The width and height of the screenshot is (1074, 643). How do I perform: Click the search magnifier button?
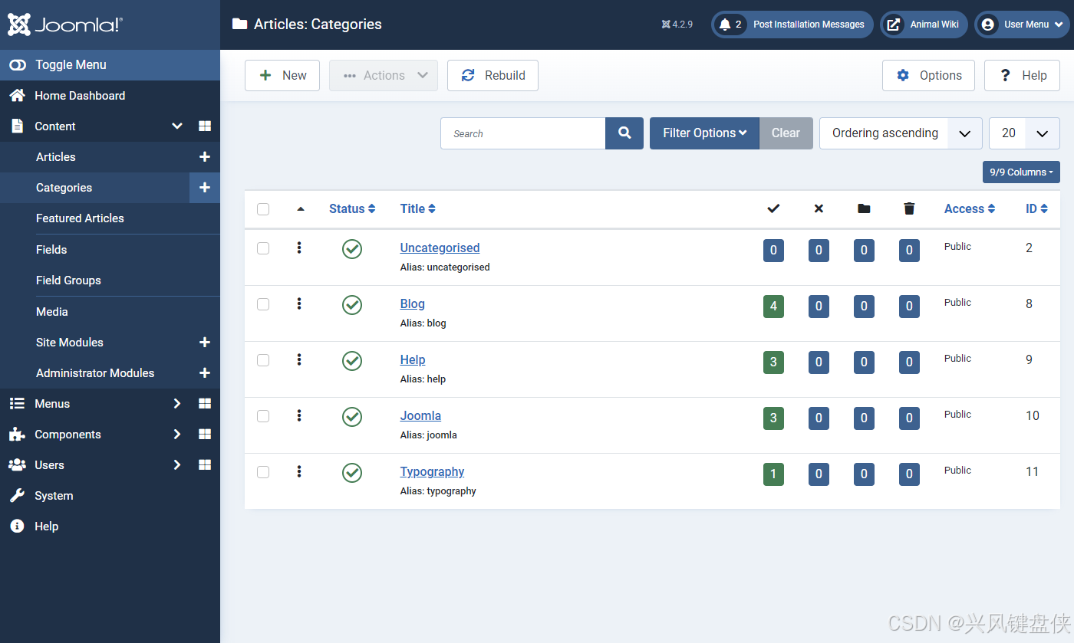(x=624, y=133)
